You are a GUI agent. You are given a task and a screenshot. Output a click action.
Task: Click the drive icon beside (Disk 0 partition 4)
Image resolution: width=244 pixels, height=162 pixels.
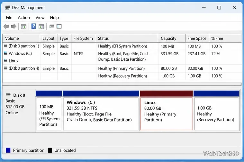click(x=5, y=68)
